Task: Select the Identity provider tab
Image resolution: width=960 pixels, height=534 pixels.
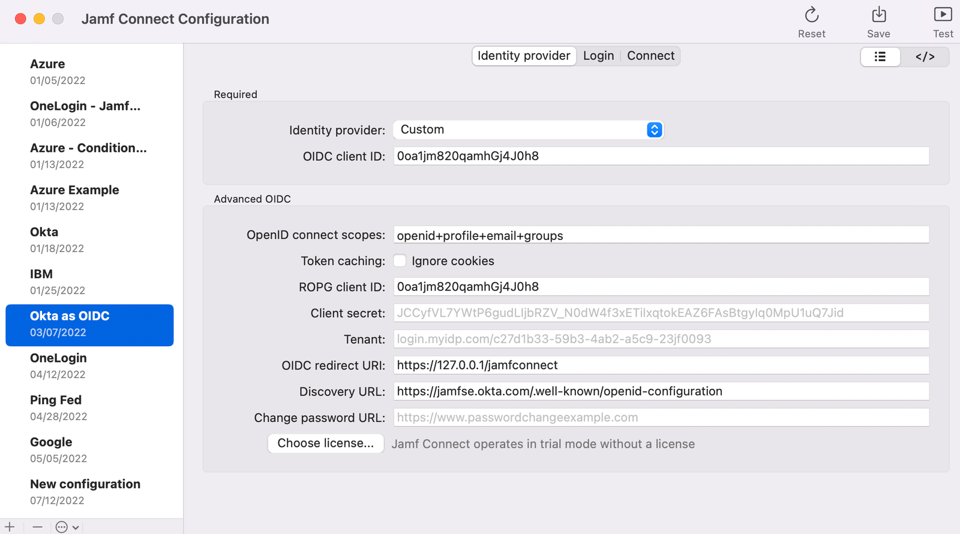Action: [524, 56]
